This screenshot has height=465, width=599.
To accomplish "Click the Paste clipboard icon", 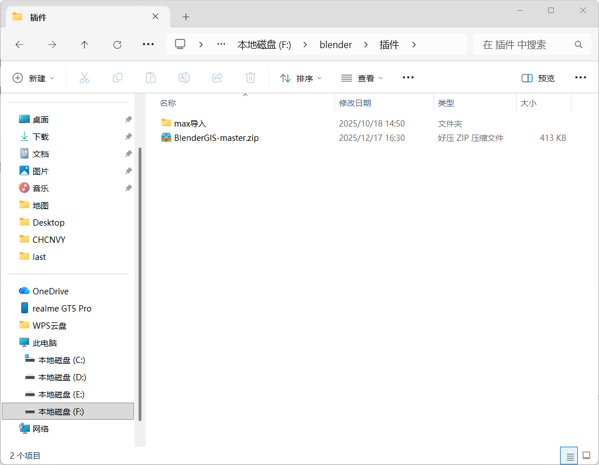I will (151, 78).
